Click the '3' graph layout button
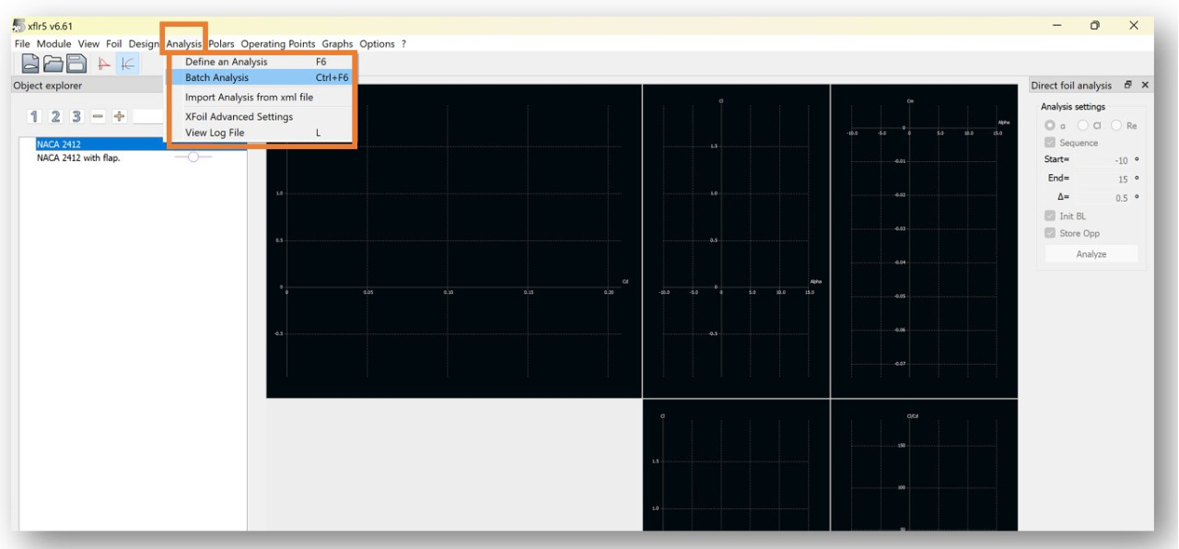This screenshot has width=1179, height=549. click(x=76, y=116)
